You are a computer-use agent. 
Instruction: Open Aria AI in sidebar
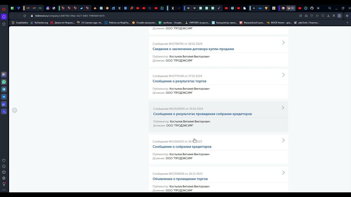click(x=4, y=74)
